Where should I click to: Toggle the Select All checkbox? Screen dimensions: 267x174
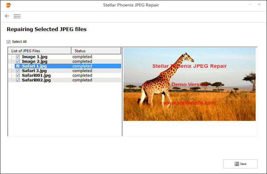[x=9, y=42]
